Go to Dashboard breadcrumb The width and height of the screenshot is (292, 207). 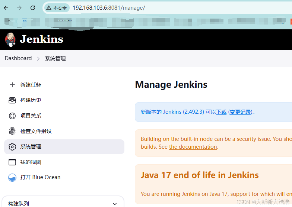18,58
